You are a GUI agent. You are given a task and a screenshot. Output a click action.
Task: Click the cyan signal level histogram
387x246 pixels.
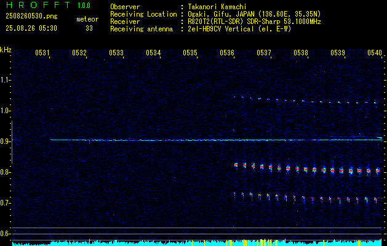click(x=197, y=242)
